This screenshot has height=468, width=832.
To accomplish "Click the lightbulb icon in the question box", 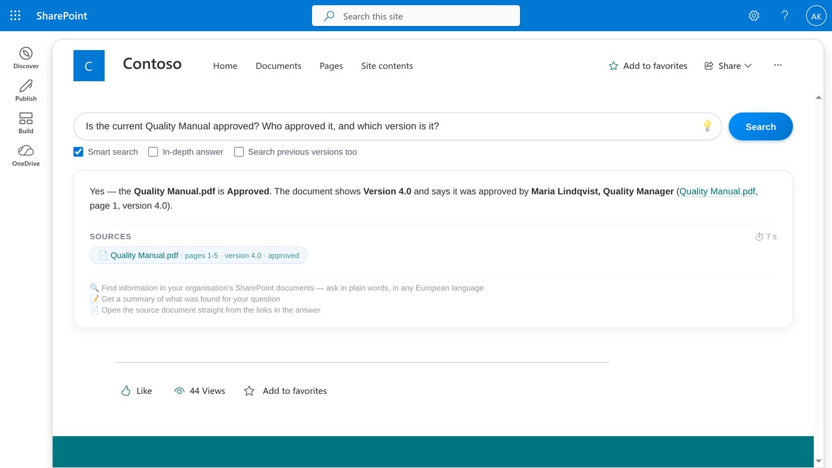I will [707, 126].
